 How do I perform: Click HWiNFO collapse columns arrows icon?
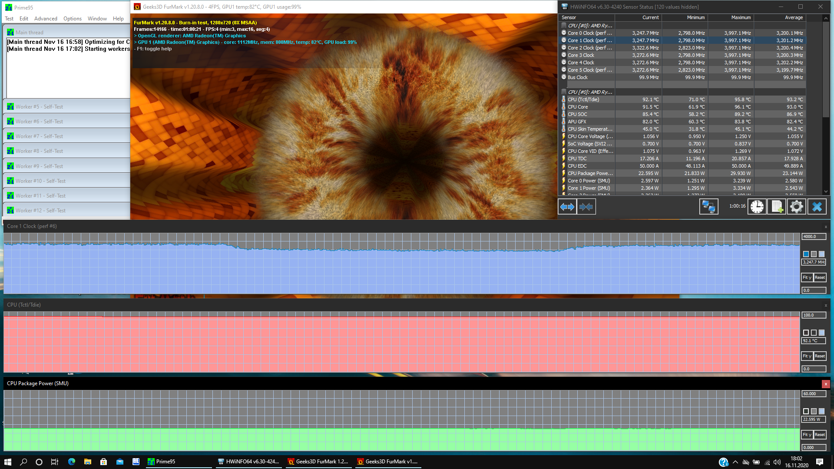pyautogui.click(x=586, y=207)
